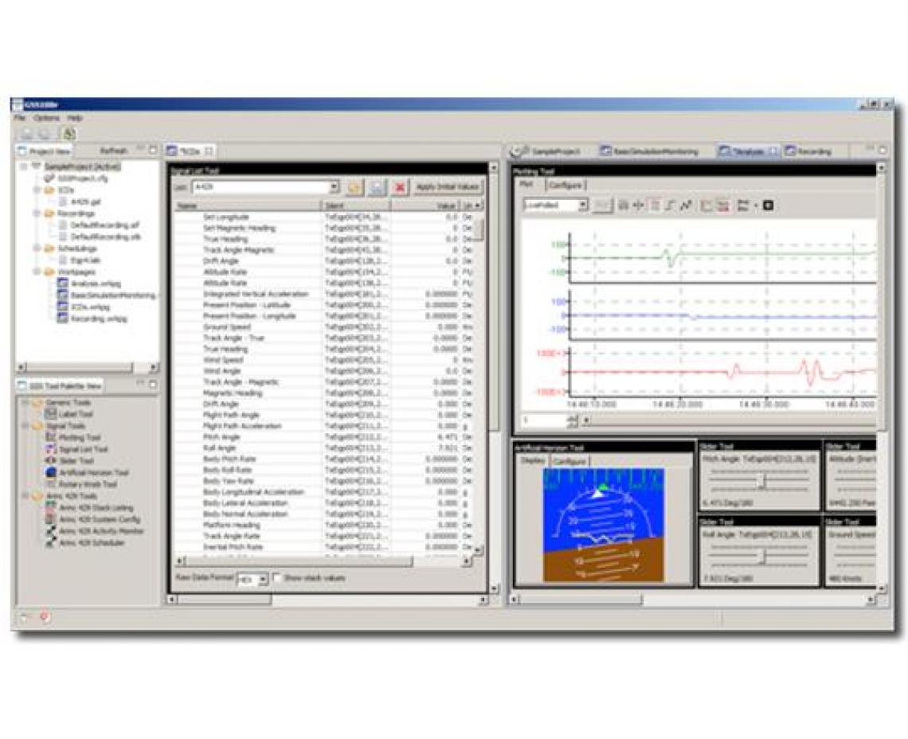Click the red delete icon beside the A429 list
Viewport: 908px width, 739px height.
click(x=401, y=186)
